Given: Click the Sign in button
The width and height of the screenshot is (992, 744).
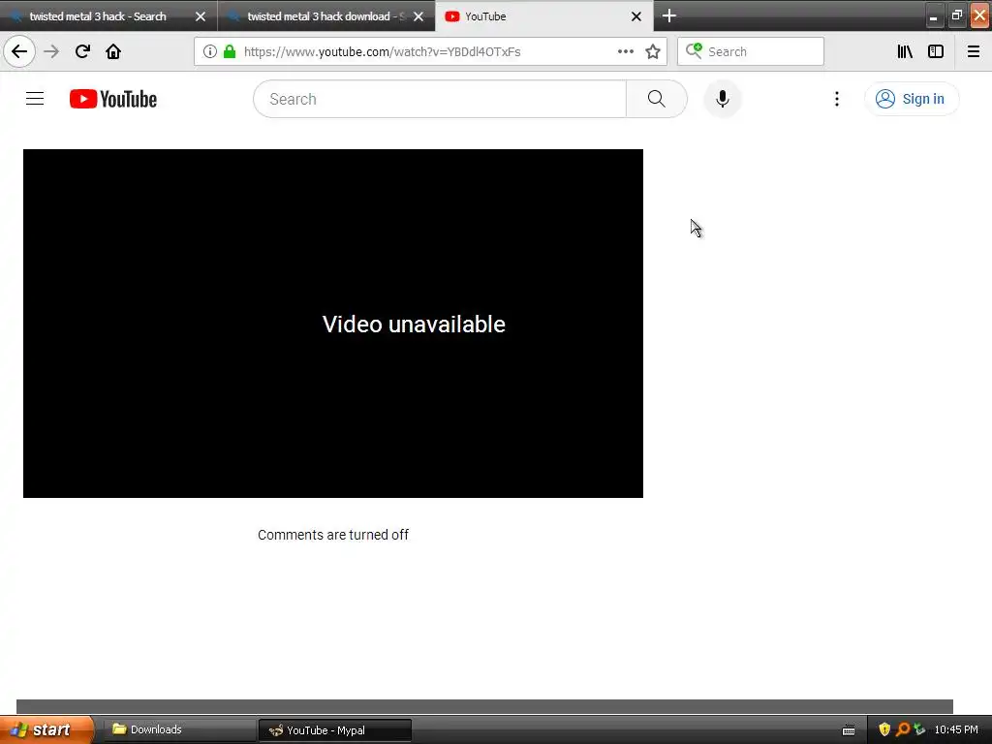Looking at the screenshot, I should 911,99.
